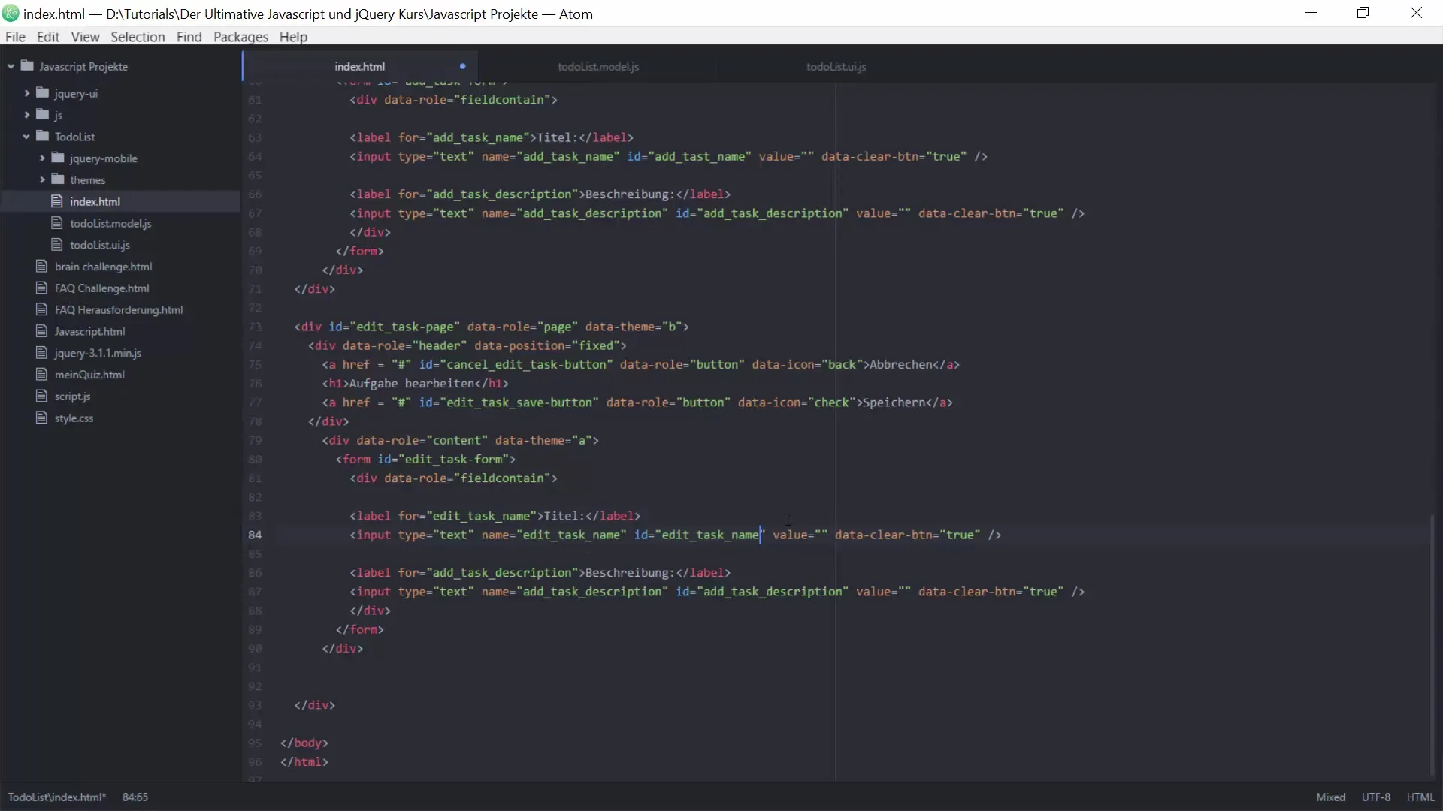Click the file icon next to todoList.model.js
1443x811 pixels.
pos(56,223)
